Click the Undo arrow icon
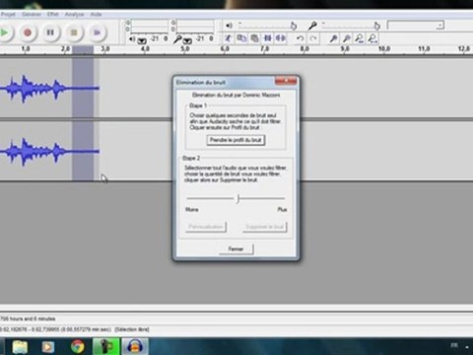Viewport: 473px width, 355px height. [300, 38]
